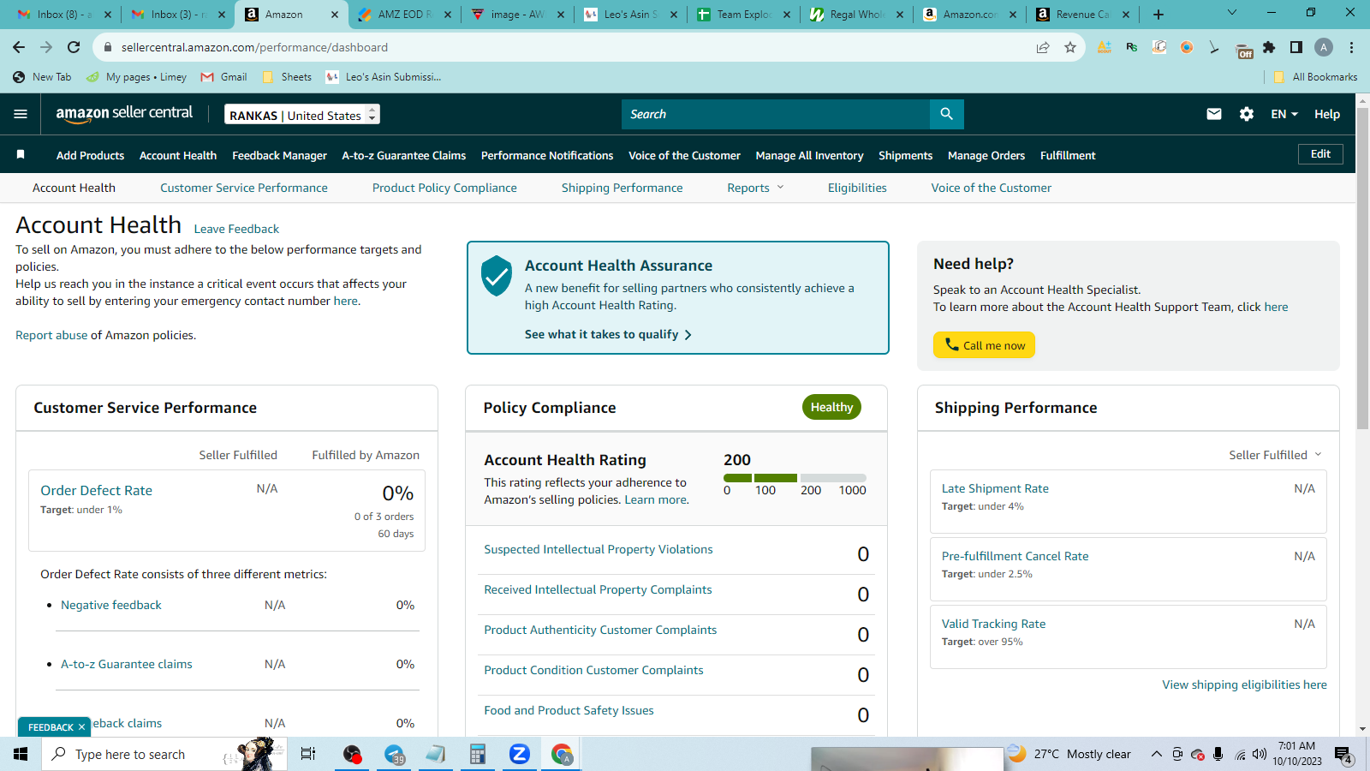The width and height of the screenshot is (1370, 771).
Task: Open Manage All Inventory
Action: pyautogui.click(x=809, y=155)
